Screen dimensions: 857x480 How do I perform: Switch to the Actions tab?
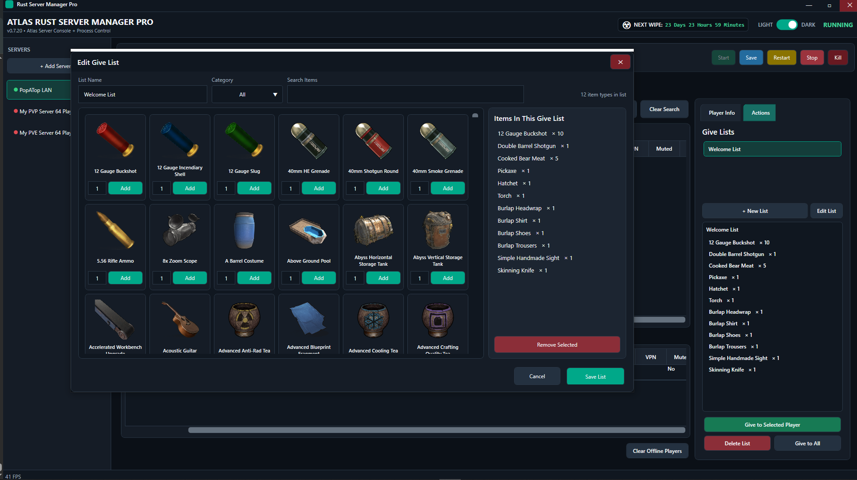760,113
